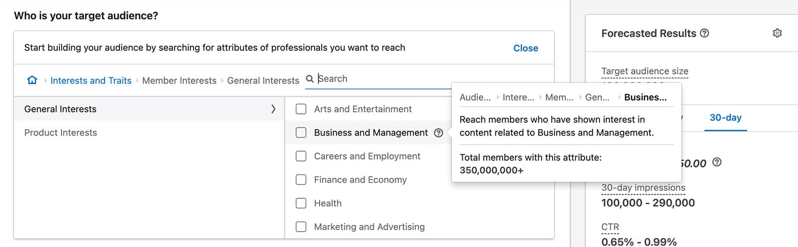This screenshot has height=247, width=798.
Task: Click the Forecasted Results heading
Action: [648, 33]
